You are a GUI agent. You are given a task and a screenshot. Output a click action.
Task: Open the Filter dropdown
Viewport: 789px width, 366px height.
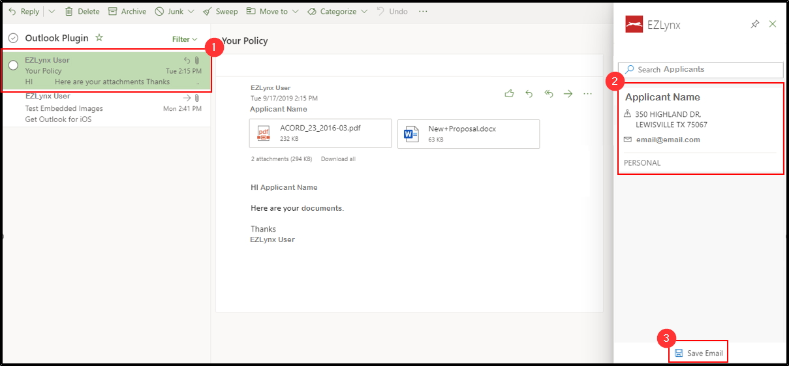[185, 39]
